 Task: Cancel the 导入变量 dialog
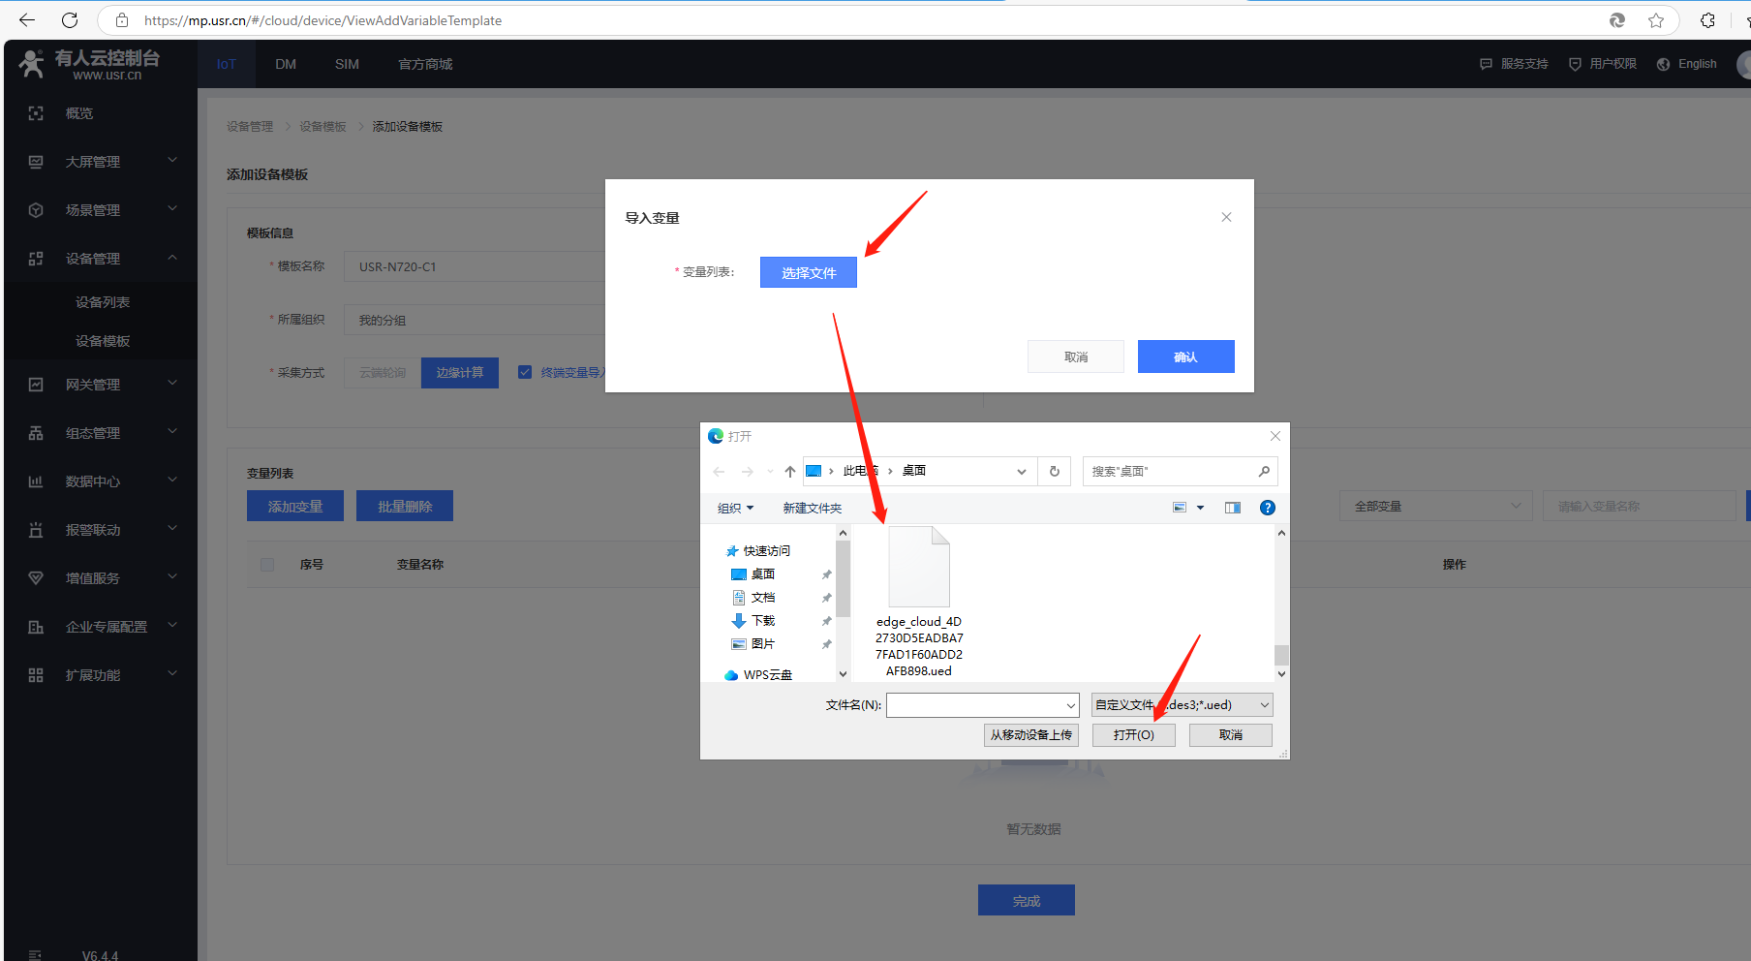[x=1076, y=356]
